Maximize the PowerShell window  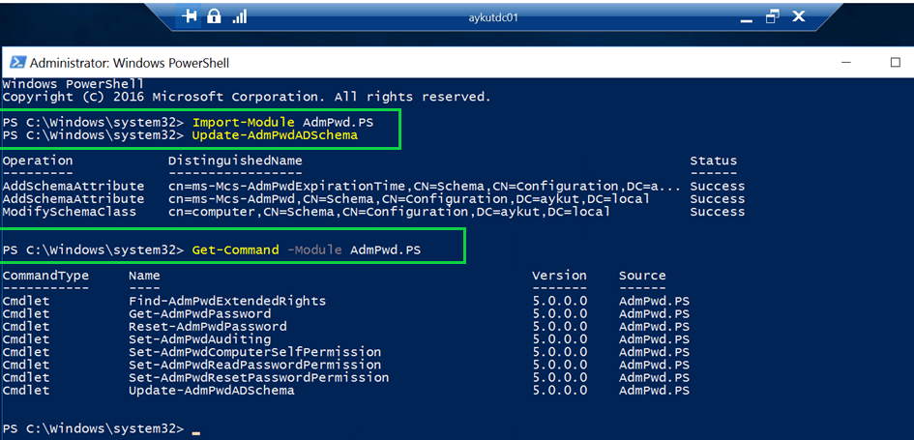[895, 63]
